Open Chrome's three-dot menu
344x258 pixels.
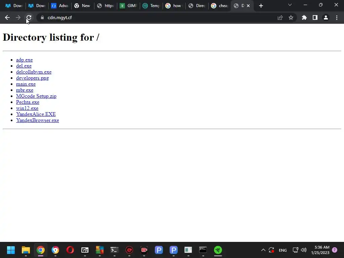[x=337, y=17]
